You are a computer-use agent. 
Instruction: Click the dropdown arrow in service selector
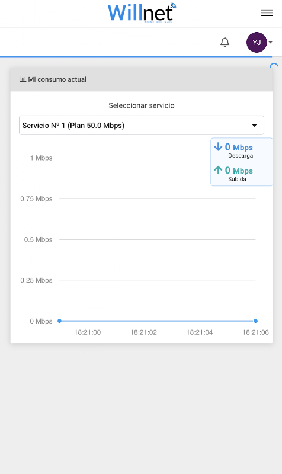tap(255, 126)
